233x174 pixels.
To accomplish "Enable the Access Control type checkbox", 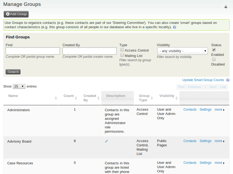I will coord(122,50).
